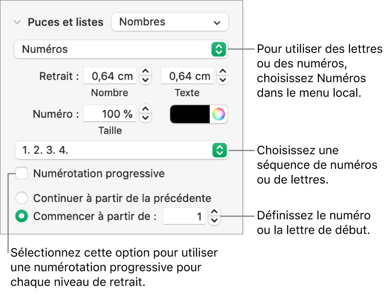Increase the Texte indent value
Image resolution: width=389 pixels, height=293 pixels.
tap(223, 72)
